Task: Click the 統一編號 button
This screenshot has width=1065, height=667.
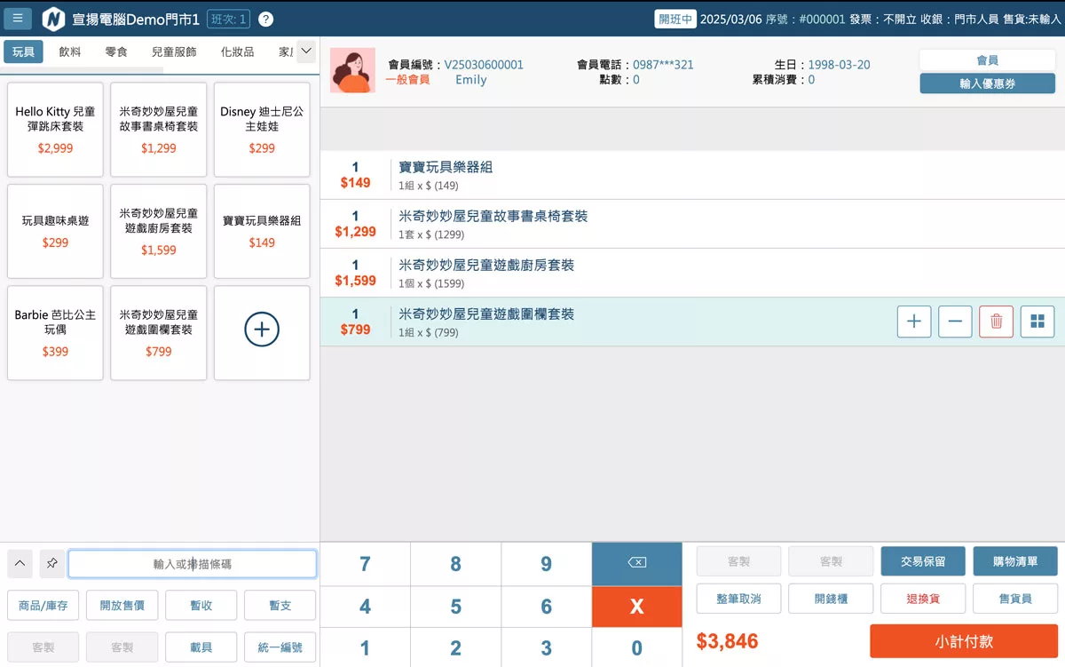Action: (280, 647)
